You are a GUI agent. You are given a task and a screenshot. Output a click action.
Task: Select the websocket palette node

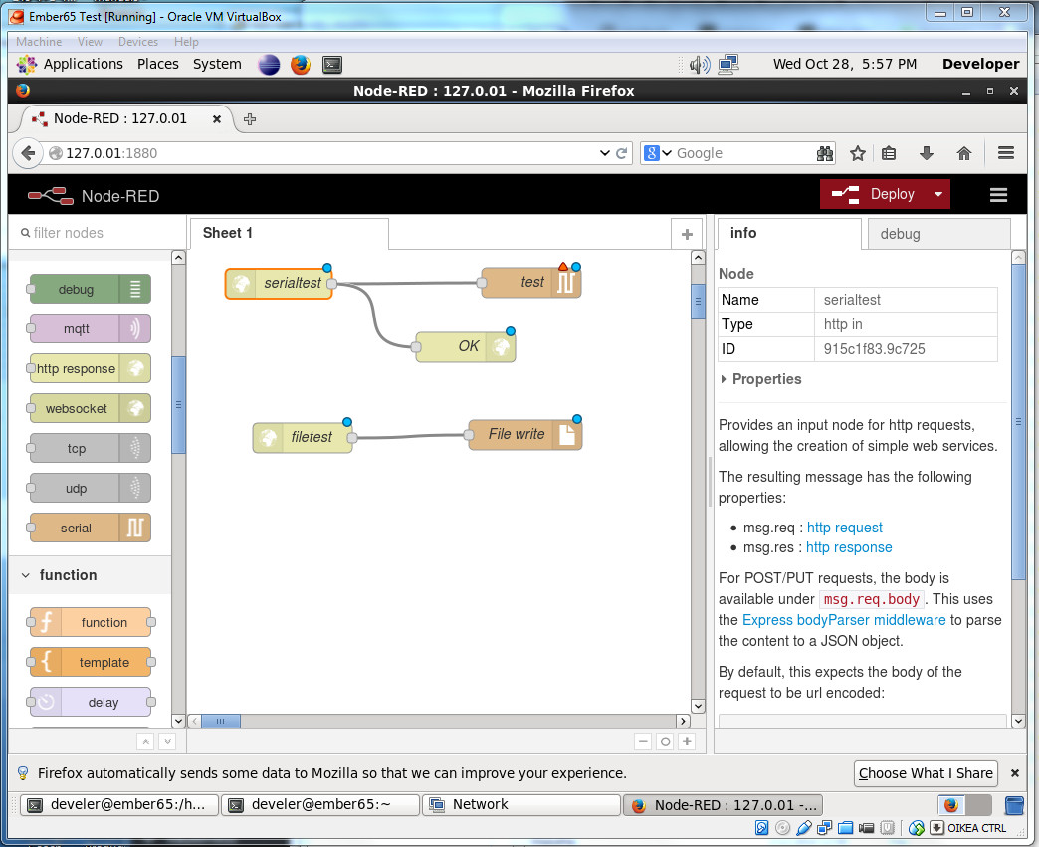(91, 408)
